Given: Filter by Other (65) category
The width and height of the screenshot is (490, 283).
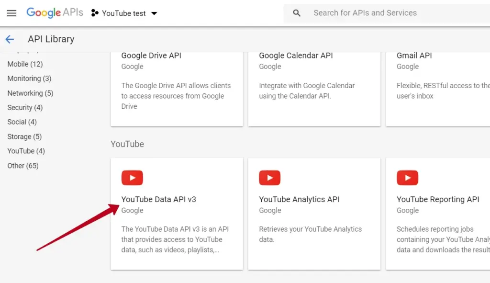Looking at the screenshot, I should tap(23, 166).
